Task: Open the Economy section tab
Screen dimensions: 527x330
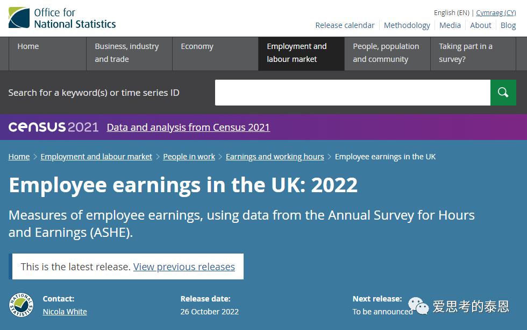Action: coord(197,46)
